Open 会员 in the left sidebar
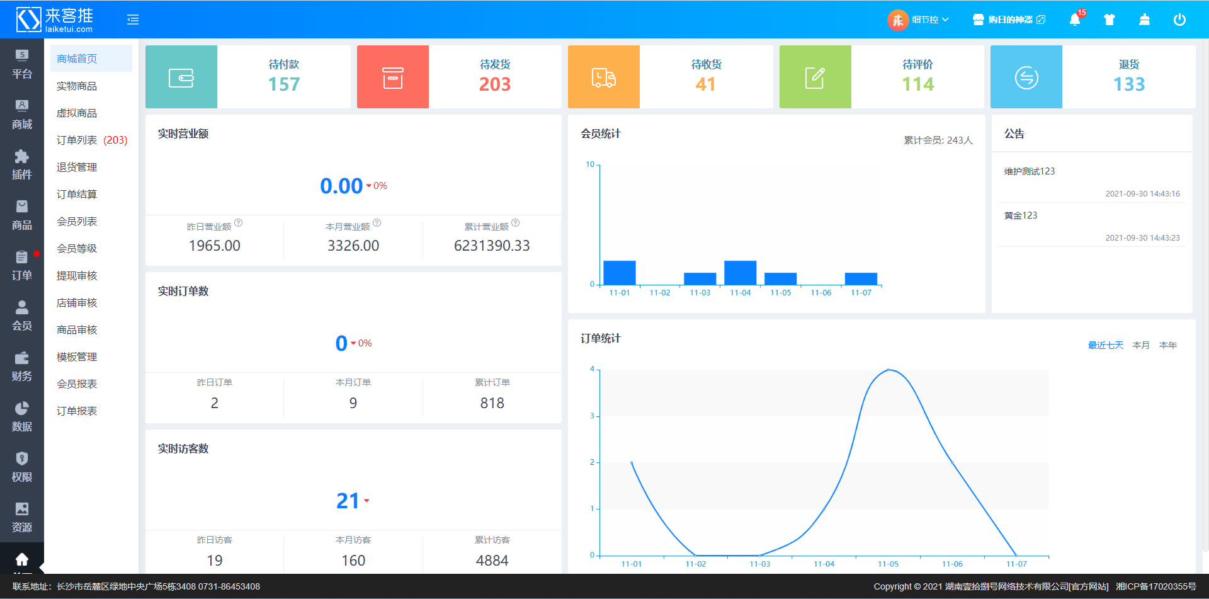Image resolution: width=1209 pixels, height=599 pixels. tap(22, 316)
